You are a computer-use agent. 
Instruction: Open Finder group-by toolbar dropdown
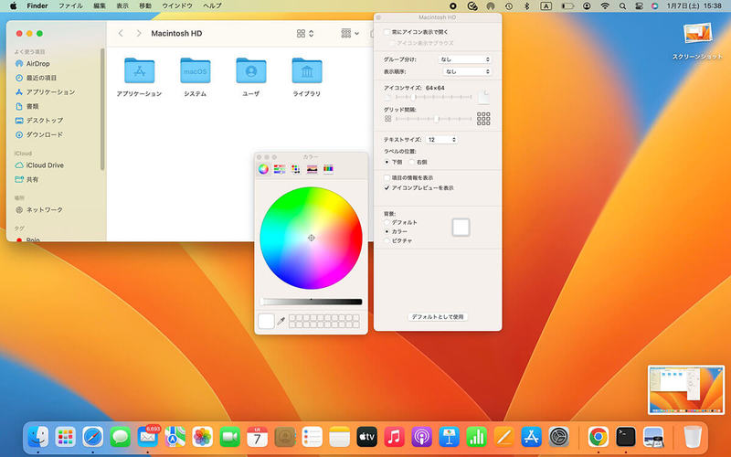point(350,34)
